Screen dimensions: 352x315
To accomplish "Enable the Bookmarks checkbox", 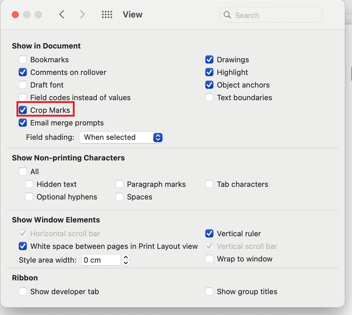I will [23, 60].
